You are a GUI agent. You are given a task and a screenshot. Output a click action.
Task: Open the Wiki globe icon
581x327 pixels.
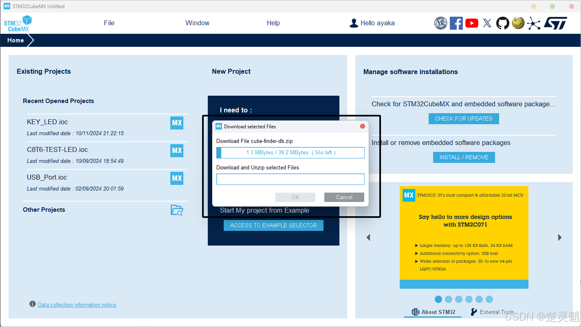tap(518, 23)
